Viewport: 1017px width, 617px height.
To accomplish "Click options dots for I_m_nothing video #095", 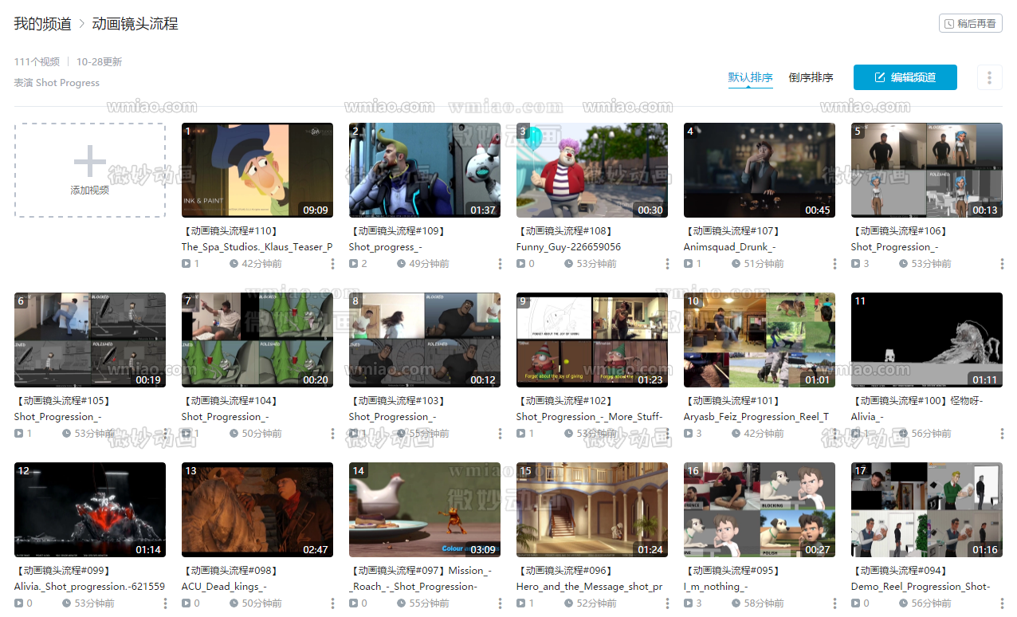I will pos(835,603).
